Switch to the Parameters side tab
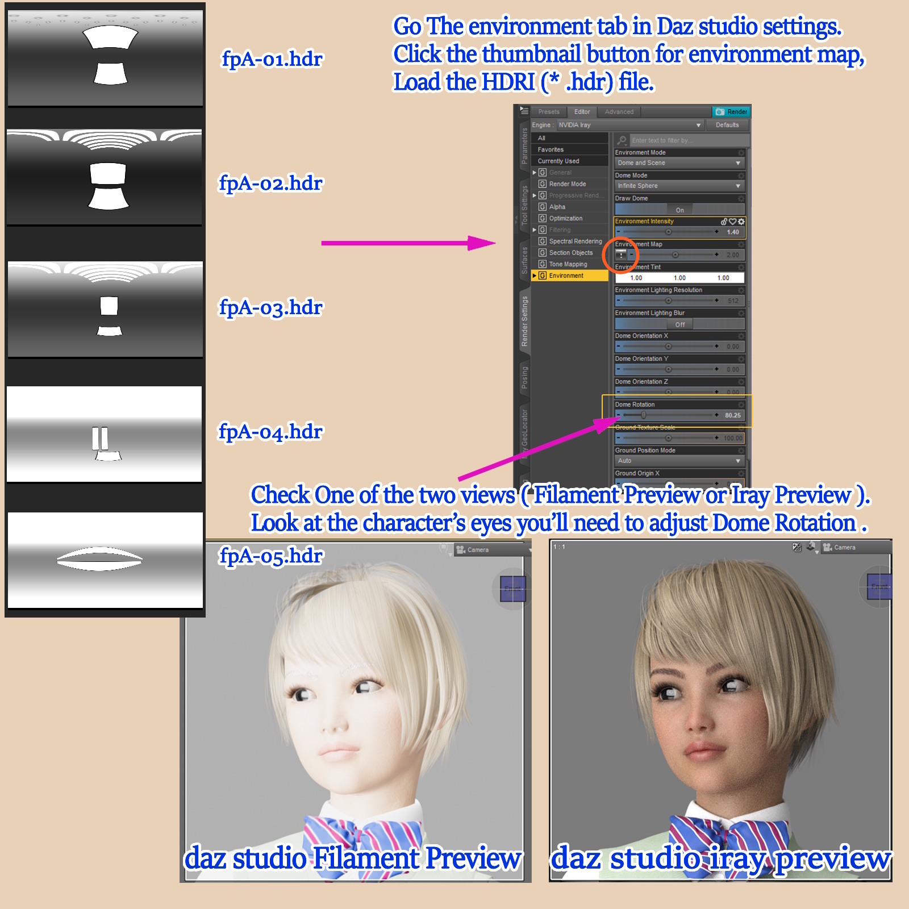The image size is (909, 909). click(524, 146)
